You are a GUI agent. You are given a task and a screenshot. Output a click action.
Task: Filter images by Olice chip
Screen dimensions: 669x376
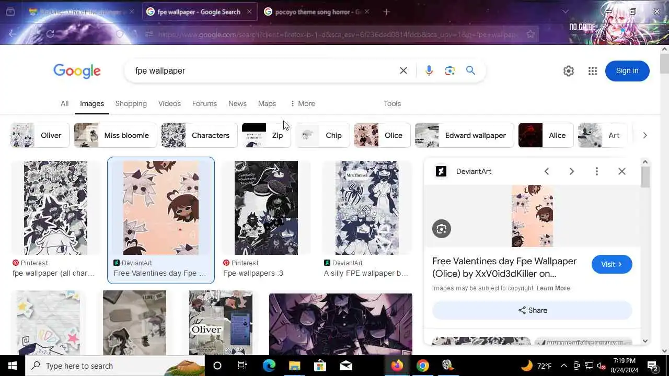[x=382, y=135]
